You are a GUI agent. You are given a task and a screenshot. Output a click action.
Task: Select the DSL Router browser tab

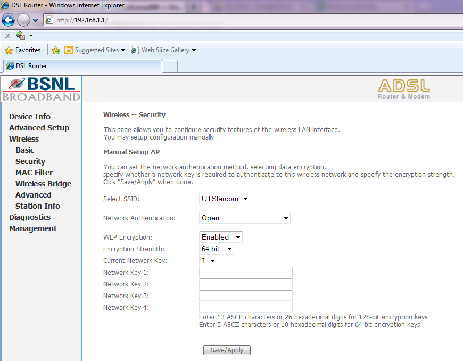click(80, 66)
